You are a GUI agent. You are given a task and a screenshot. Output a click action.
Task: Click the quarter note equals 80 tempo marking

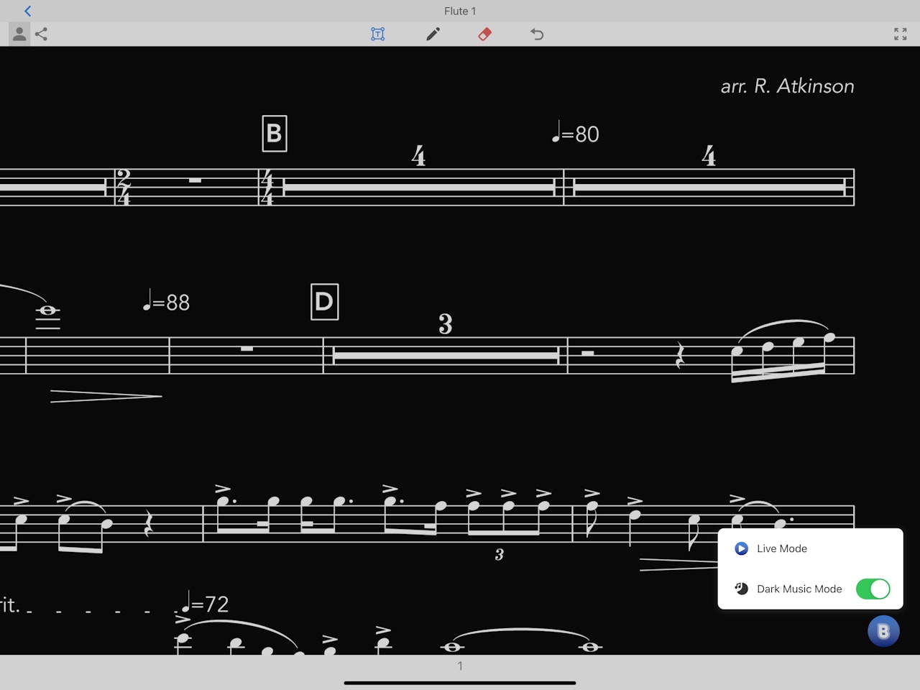575,133
